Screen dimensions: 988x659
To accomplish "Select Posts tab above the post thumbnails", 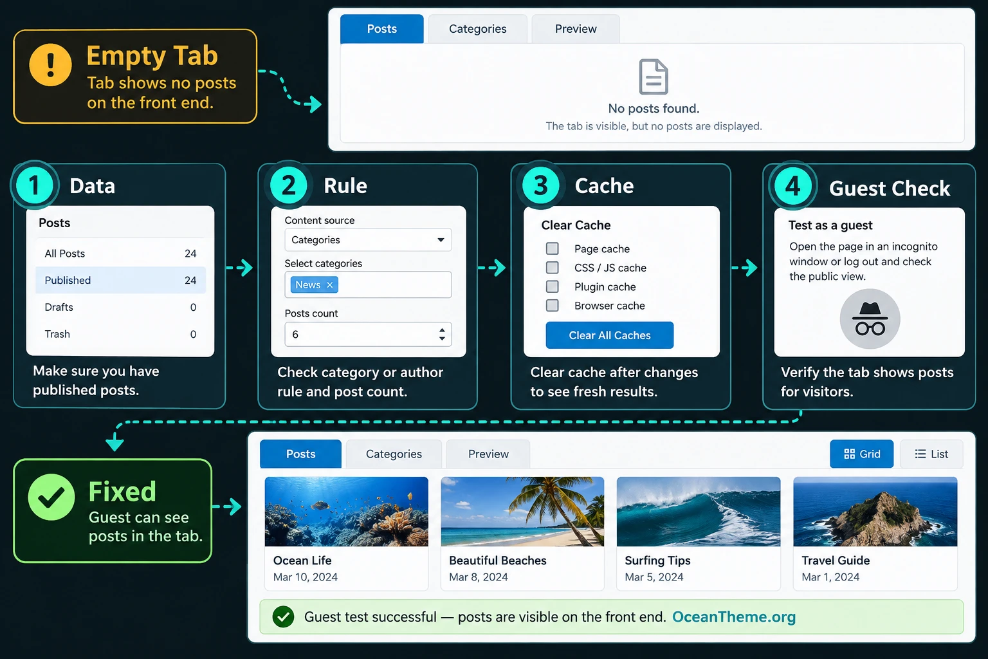I will click(x=300, y=454).
